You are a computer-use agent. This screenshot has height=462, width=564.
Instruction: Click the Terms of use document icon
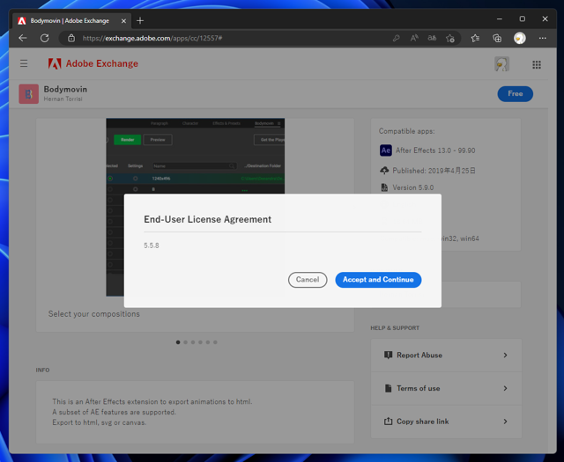click(x=388, y=388)
